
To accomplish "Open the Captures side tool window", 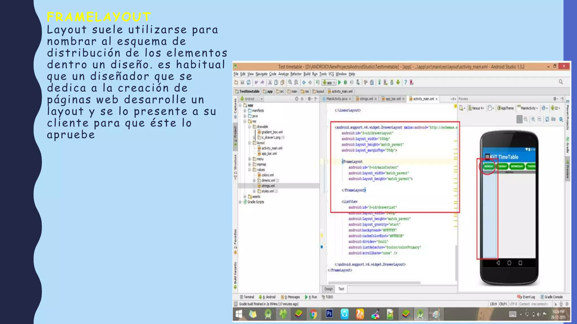I will (235, 108).
